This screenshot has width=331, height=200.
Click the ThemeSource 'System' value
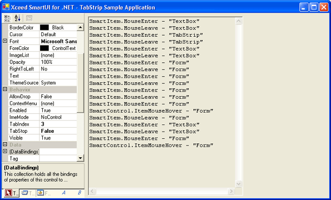48,83
